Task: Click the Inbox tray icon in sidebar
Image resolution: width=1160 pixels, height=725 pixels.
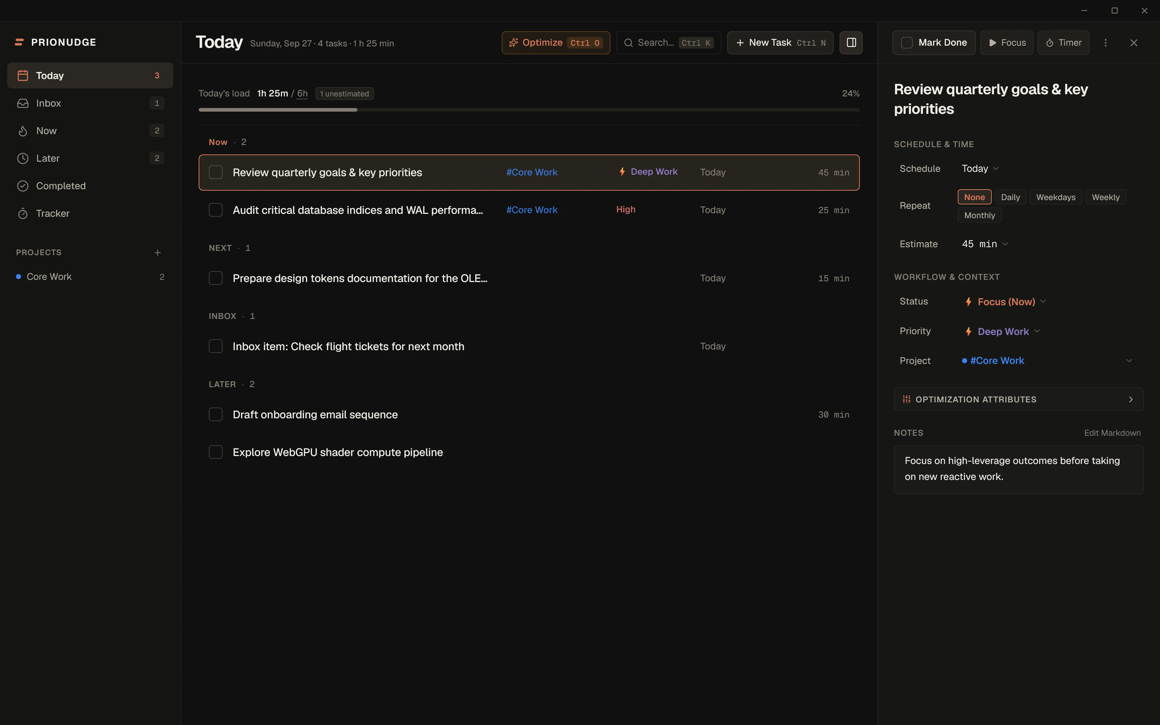Action: [22, 103]
